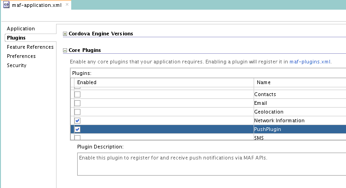Open the Plugins section
The height and width of the screenshot is (188, 346).
tap(16, 38)
